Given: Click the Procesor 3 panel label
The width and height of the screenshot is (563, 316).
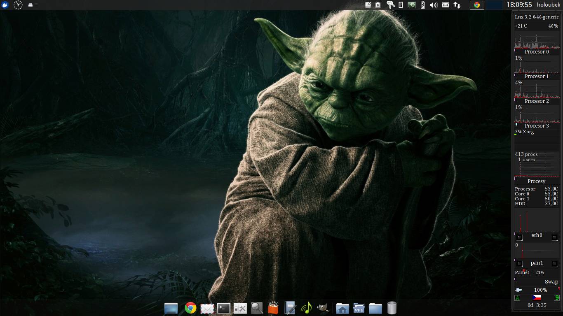Looking at the screenshot, I should pos(537,126).
